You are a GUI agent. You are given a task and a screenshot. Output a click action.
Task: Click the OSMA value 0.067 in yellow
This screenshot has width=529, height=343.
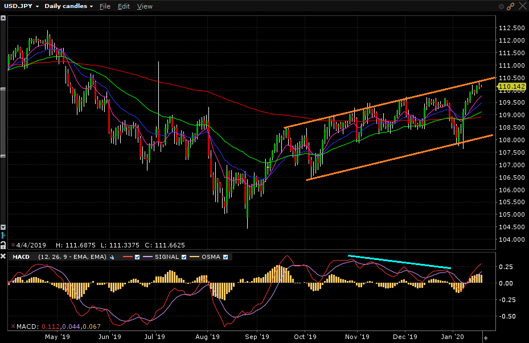point(92,327)
